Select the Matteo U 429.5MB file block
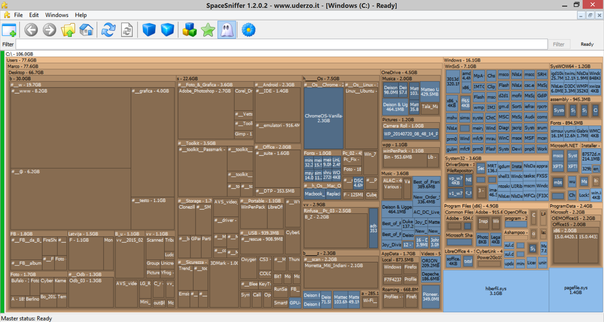The width and height of the screenshot is (604, 322). 430,92
